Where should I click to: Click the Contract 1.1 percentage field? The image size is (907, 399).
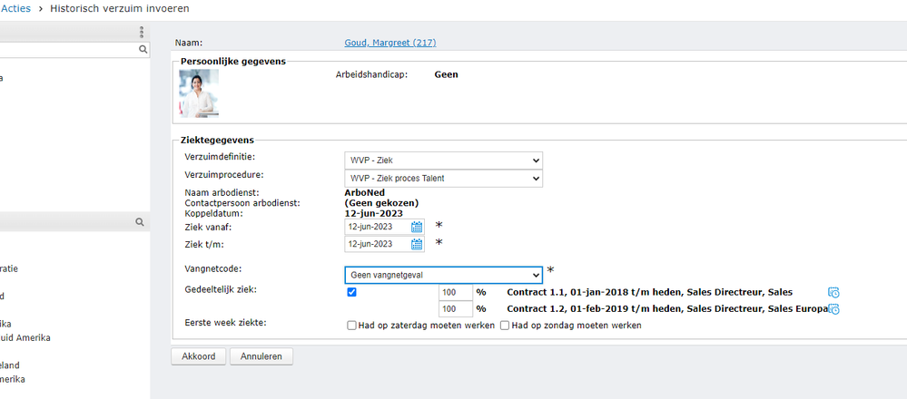[x=455, y=293]
